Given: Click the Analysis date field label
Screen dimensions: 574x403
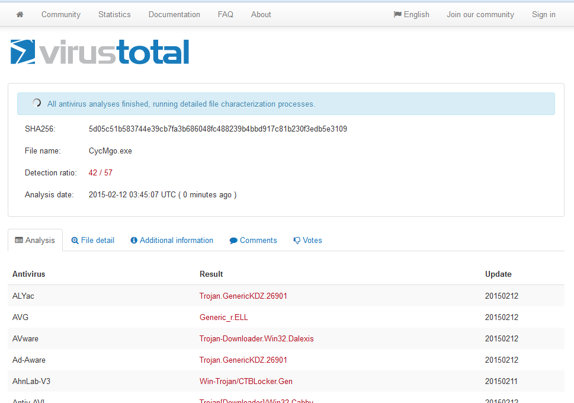Looking at the screenshot, I should tap(49, 195).
